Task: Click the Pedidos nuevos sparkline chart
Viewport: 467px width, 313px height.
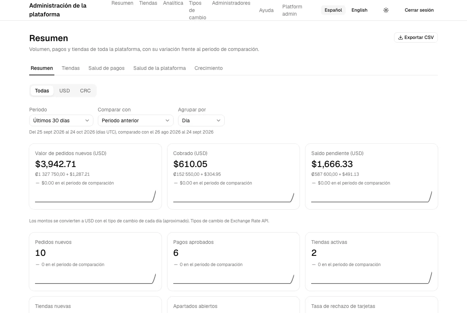Action: (95, 278)
